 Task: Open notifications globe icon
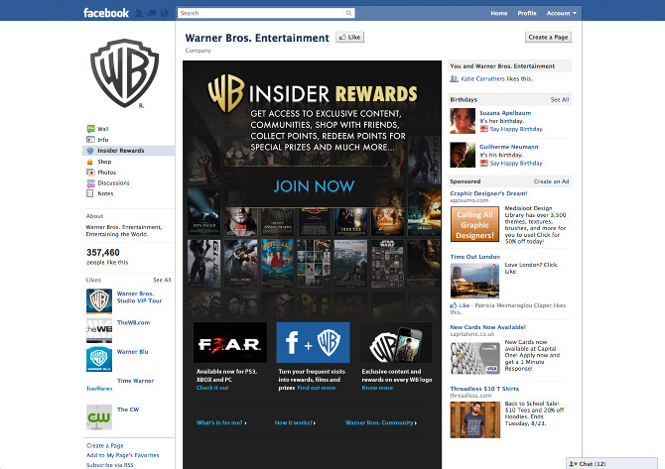pos(165,14)
